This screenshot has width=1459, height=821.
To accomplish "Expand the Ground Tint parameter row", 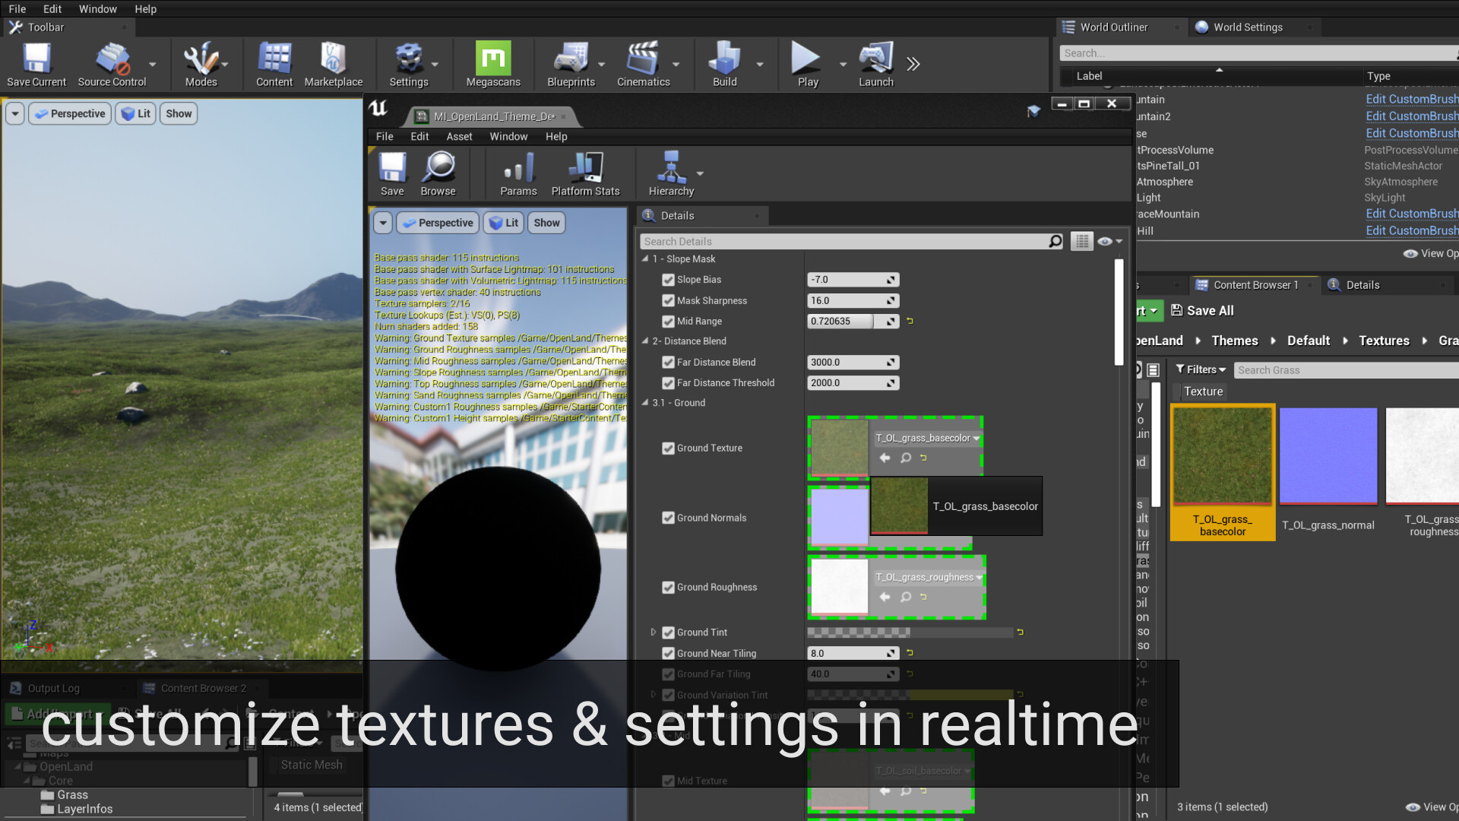I will pyautogui.click(x=654, y=632).
